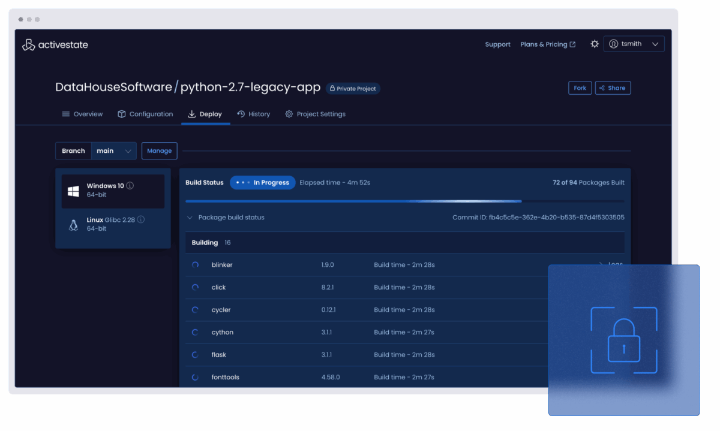Click the build progress bar
The image size is (720, 431).
(404, 201)
